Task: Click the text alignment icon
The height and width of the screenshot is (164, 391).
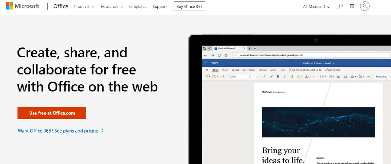Action: click(352, 77)
